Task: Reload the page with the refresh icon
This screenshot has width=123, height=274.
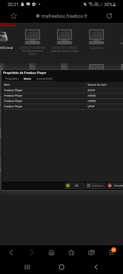Action: click(x=109, y=16)
